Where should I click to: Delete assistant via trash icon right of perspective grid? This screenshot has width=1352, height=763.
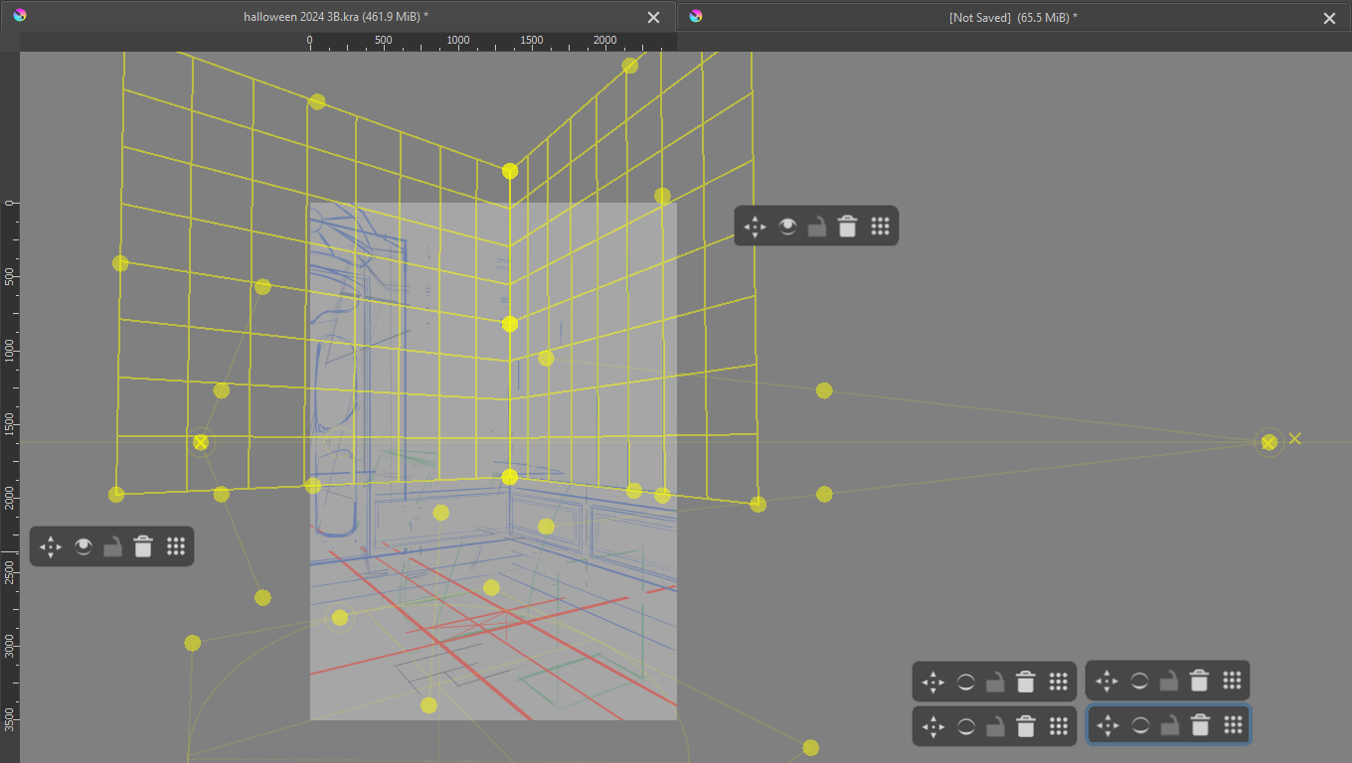coord(847,227)
